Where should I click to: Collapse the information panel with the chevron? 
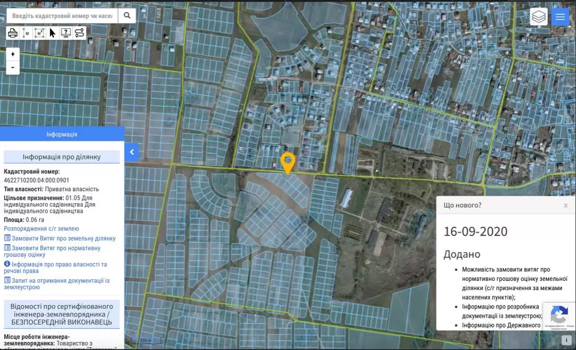coord(131,152)
